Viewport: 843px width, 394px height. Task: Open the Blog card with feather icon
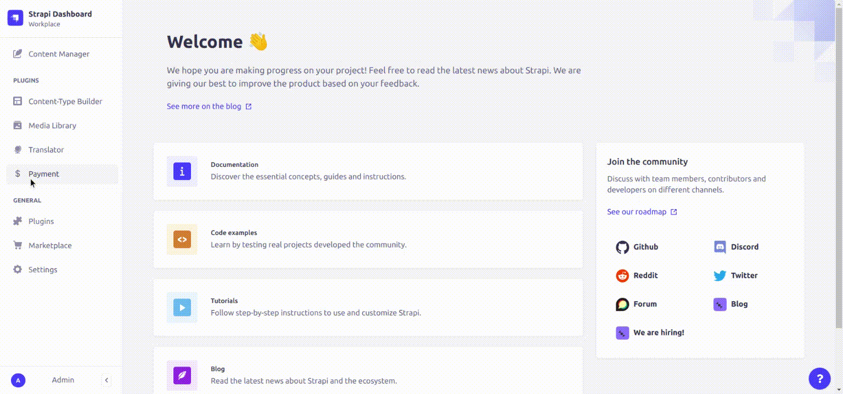click(x=368, y=370)
